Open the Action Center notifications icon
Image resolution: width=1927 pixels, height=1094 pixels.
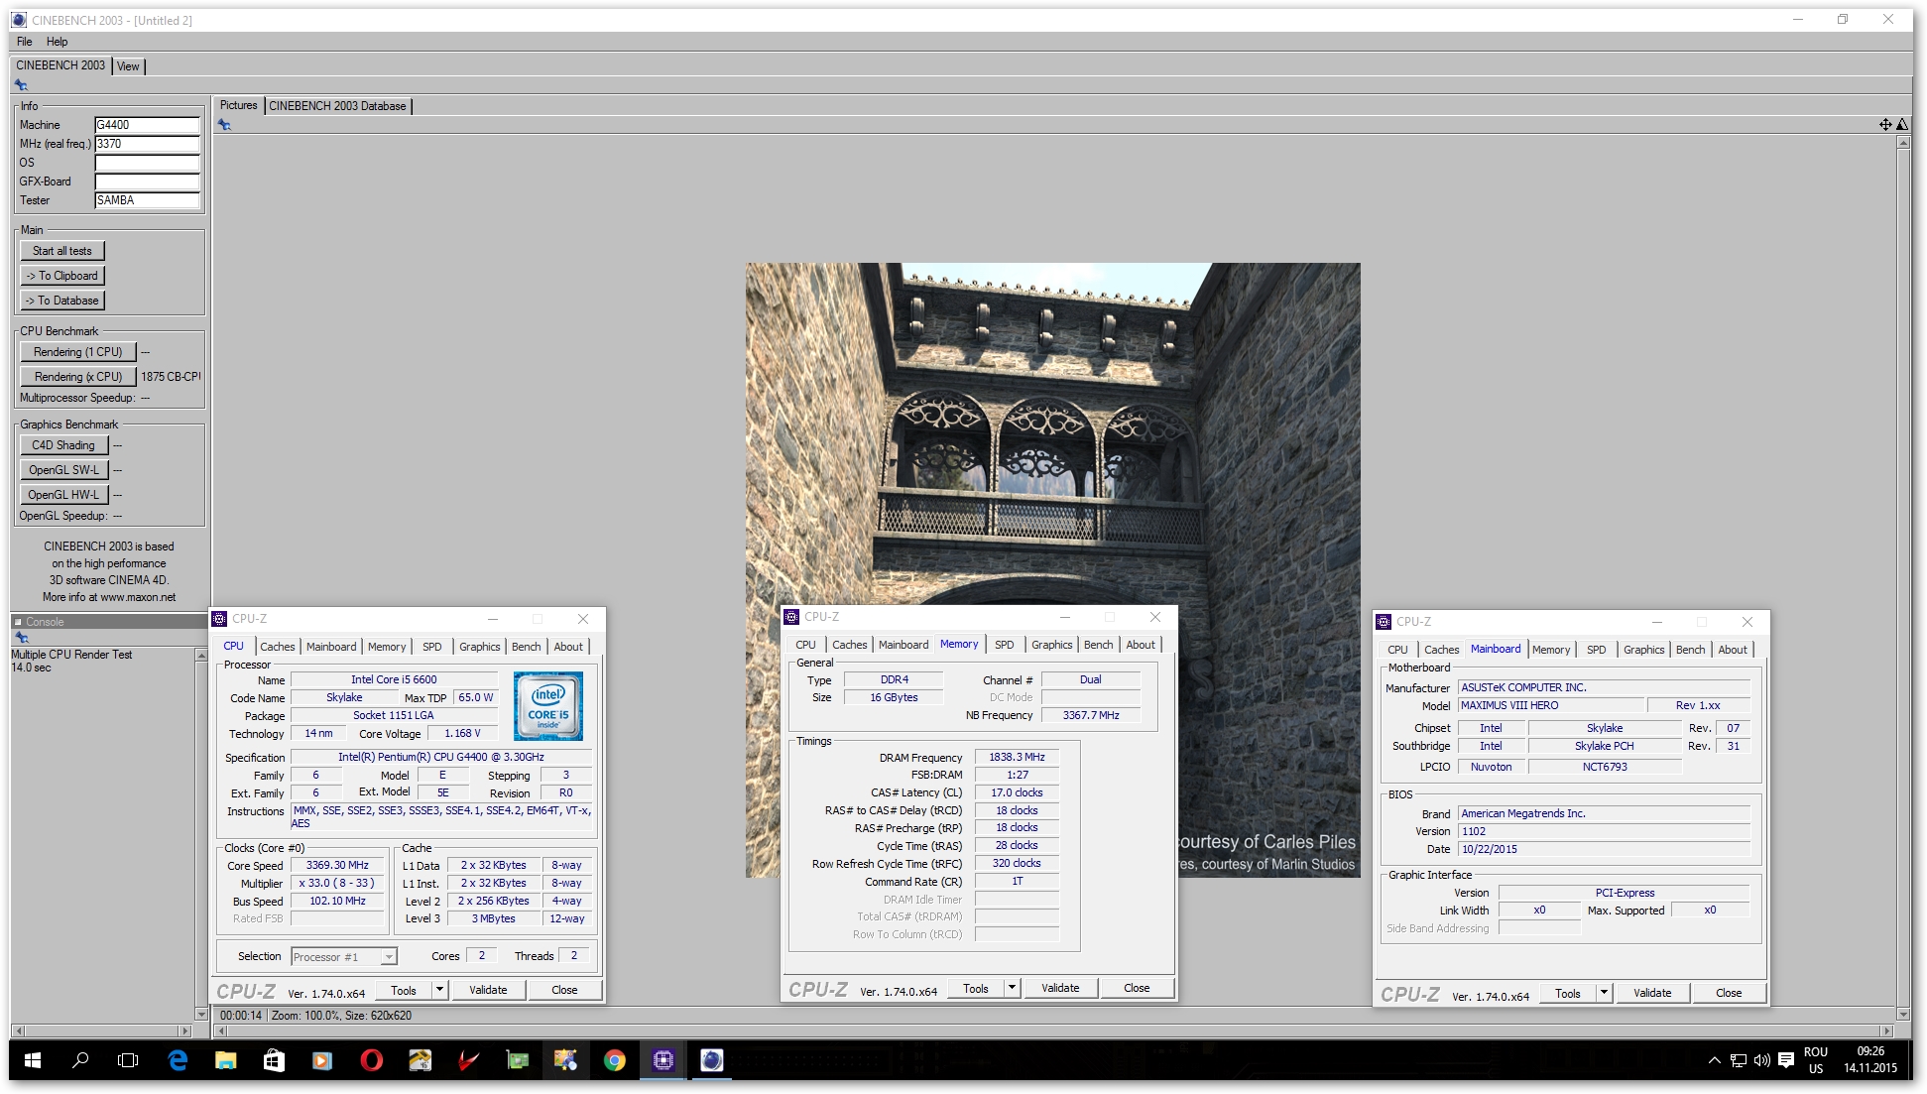pyautogui.click(x=1786, y=1060)
